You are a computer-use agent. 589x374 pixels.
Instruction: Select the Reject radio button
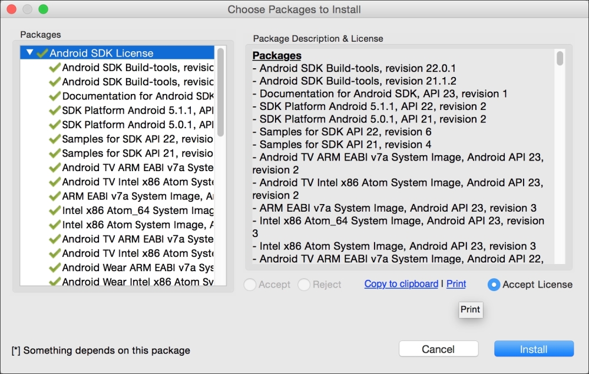[304, 285]
